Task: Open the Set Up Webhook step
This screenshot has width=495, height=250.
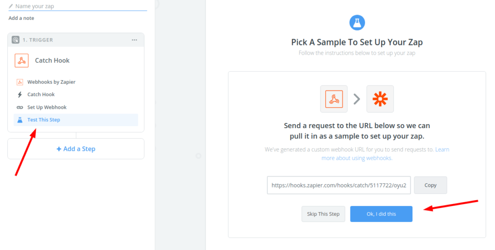Action: point(47,107)
